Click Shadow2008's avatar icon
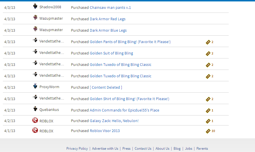Viewport: 255px width, 152px height. [35, 6]
